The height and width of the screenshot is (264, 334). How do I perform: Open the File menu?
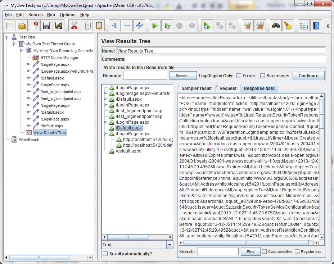8,15
